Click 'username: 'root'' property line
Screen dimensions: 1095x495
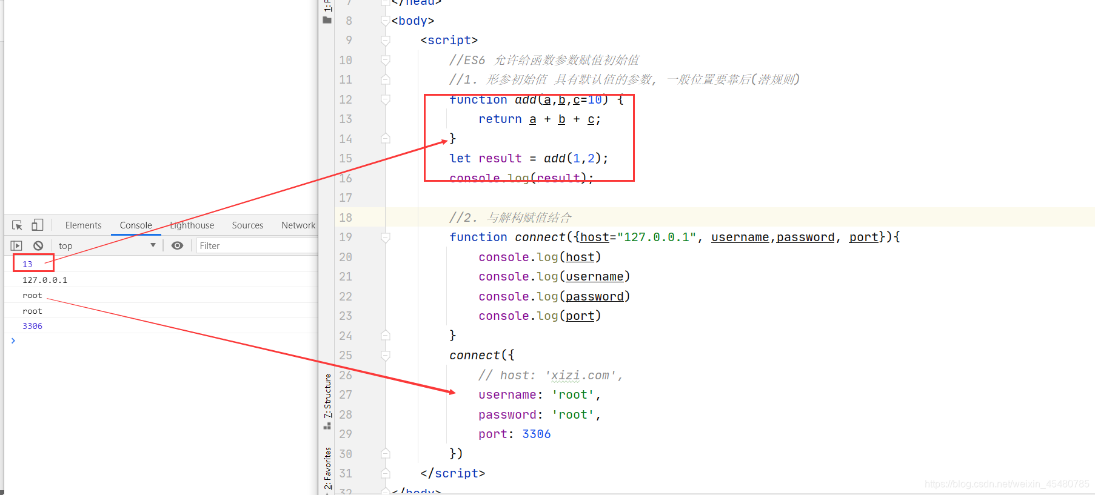(x=540, y=395)
